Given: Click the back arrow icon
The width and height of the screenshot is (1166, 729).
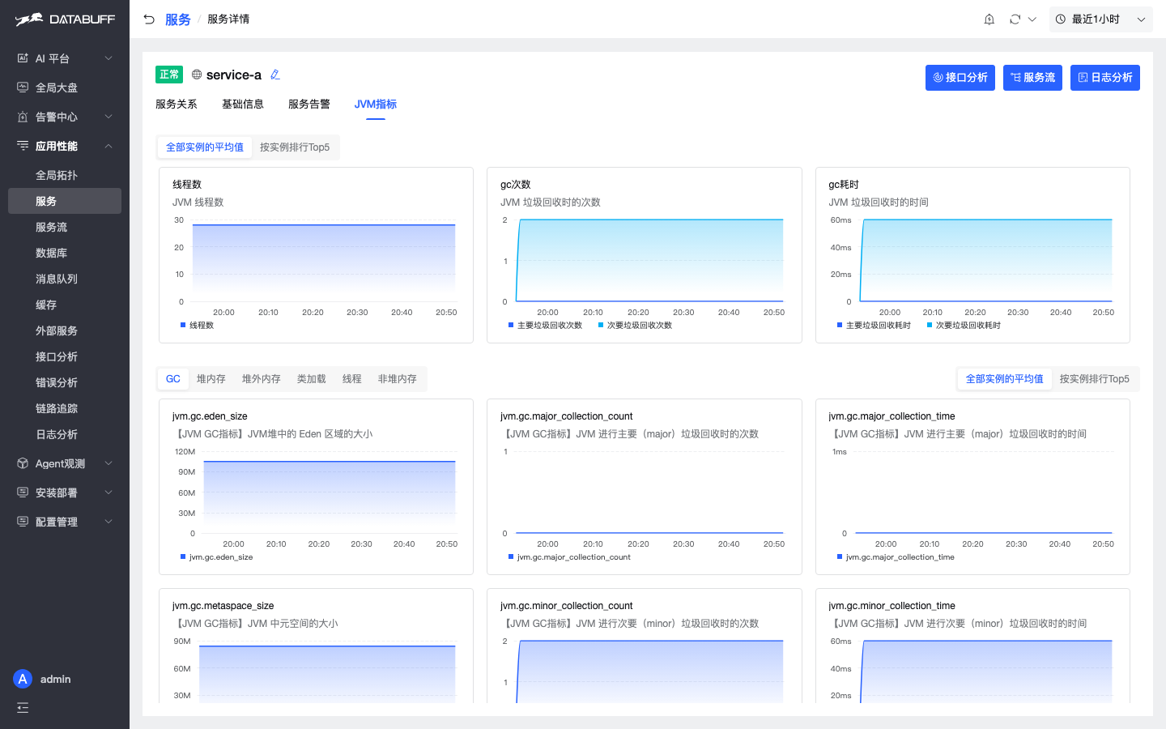Looking at the screenshot, I should pos(149,19).
